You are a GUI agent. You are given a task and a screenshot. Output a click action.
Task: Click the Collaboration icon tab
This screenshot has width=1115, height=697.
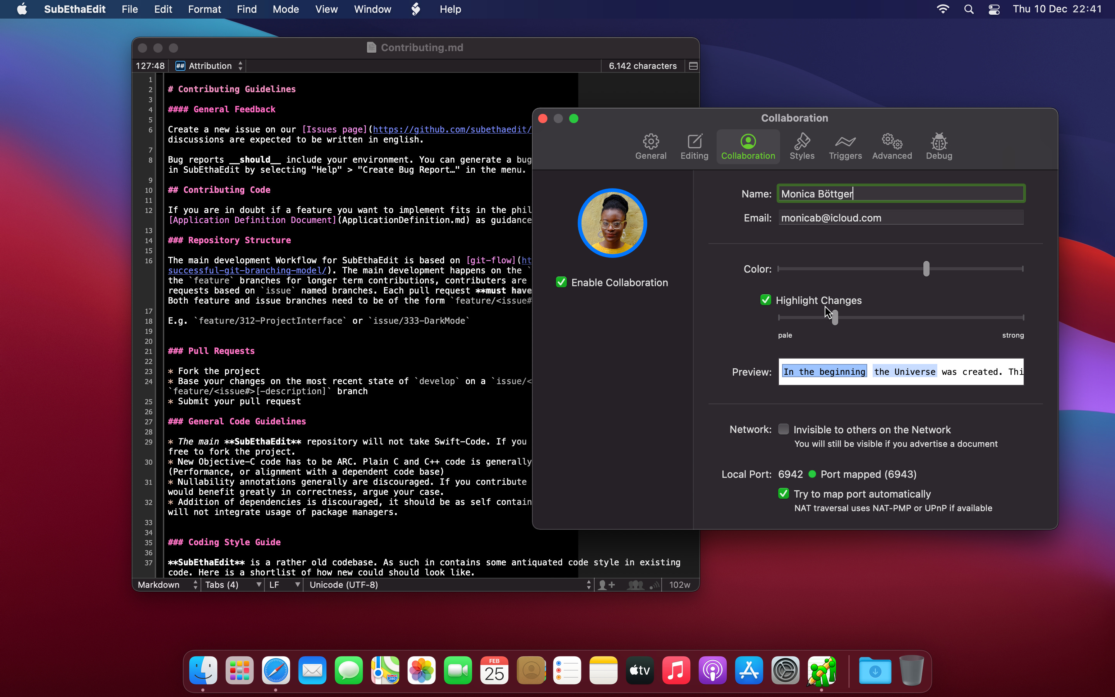pos(747,147)
